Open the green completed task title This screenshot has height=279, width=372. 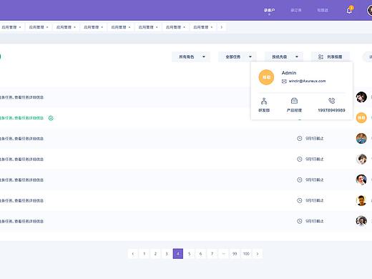[x=21, y=118]
